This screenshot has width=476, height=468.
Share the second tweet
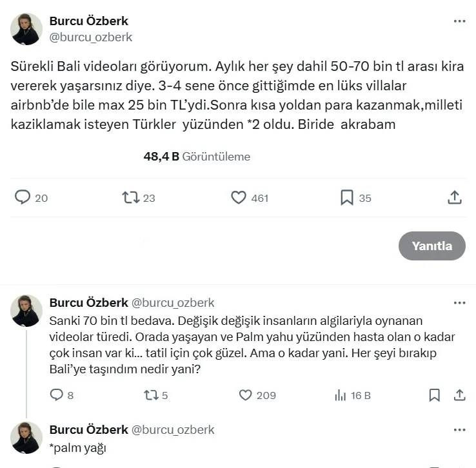[460, 395]
